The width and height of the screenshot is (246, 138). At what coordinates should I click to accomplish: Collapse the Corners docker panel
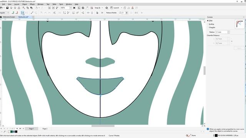244,17
